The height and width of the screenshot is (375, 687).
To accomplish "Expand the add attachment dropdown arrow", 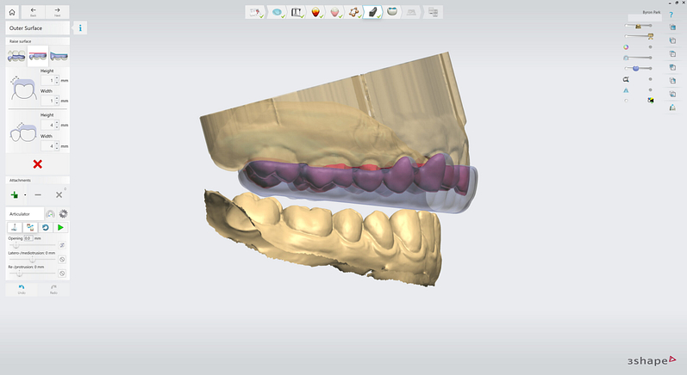I will [24, 195].
